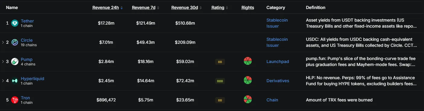Click Circle's $209.09m 30d revenue
Image resolution: width=424 pixels, height=111 pixels.
[x=185, y=42]
